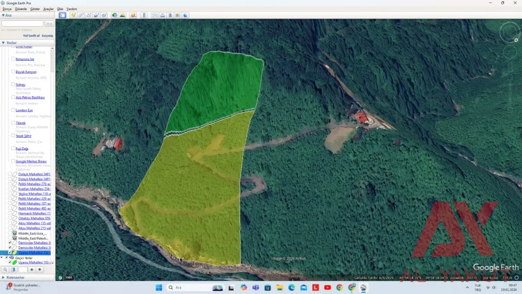Viewport: 522px width, 294px height.
Task: Collapse the Geçici Yerler folder
Action: (x=2, y=258)
